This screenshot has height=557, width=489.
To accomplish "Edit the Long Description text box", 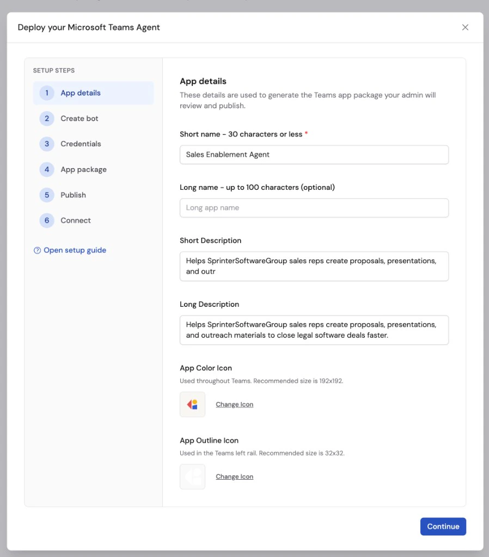I will pyautogui.click(x=314, y=330).
